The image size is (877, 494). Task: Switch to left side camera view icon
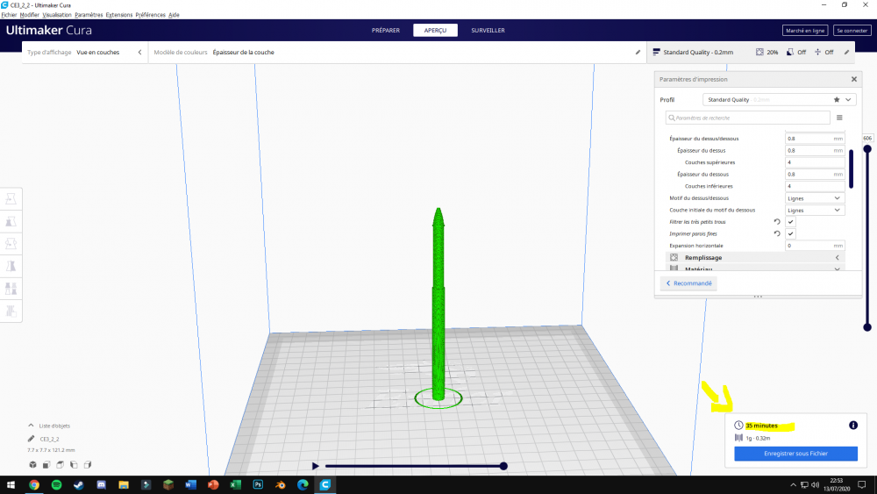(x=74, y=464)
